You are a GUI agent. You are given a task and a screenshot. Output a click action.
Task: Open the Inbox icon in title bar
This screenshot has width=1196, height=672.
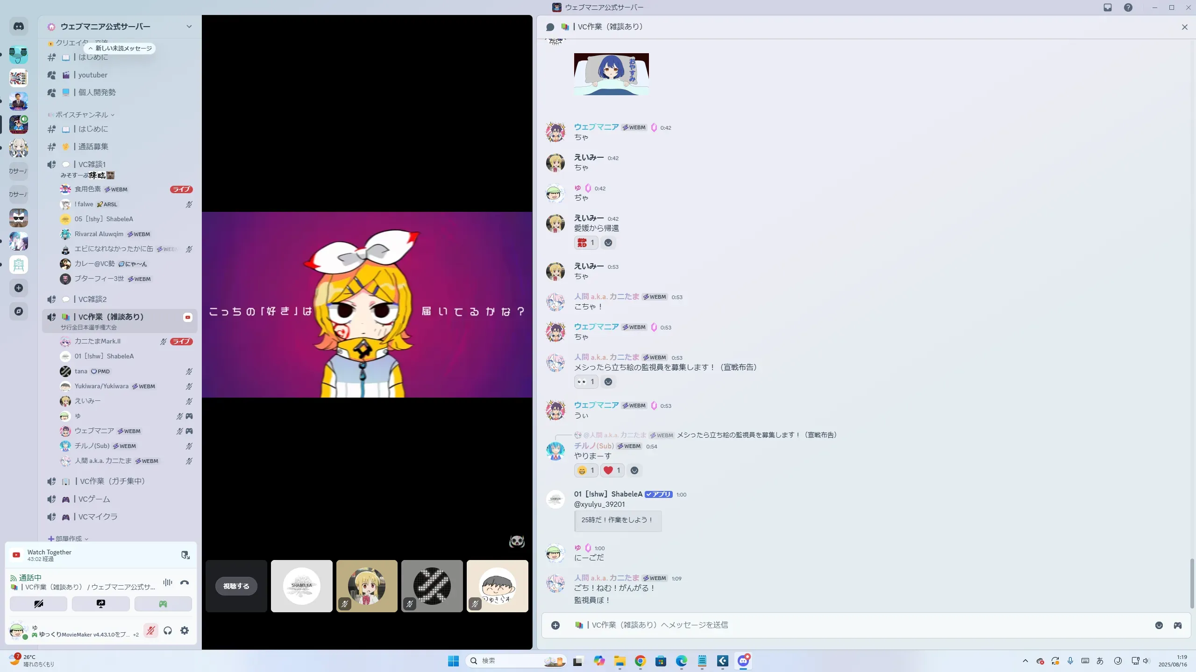tap(1108, 7)
